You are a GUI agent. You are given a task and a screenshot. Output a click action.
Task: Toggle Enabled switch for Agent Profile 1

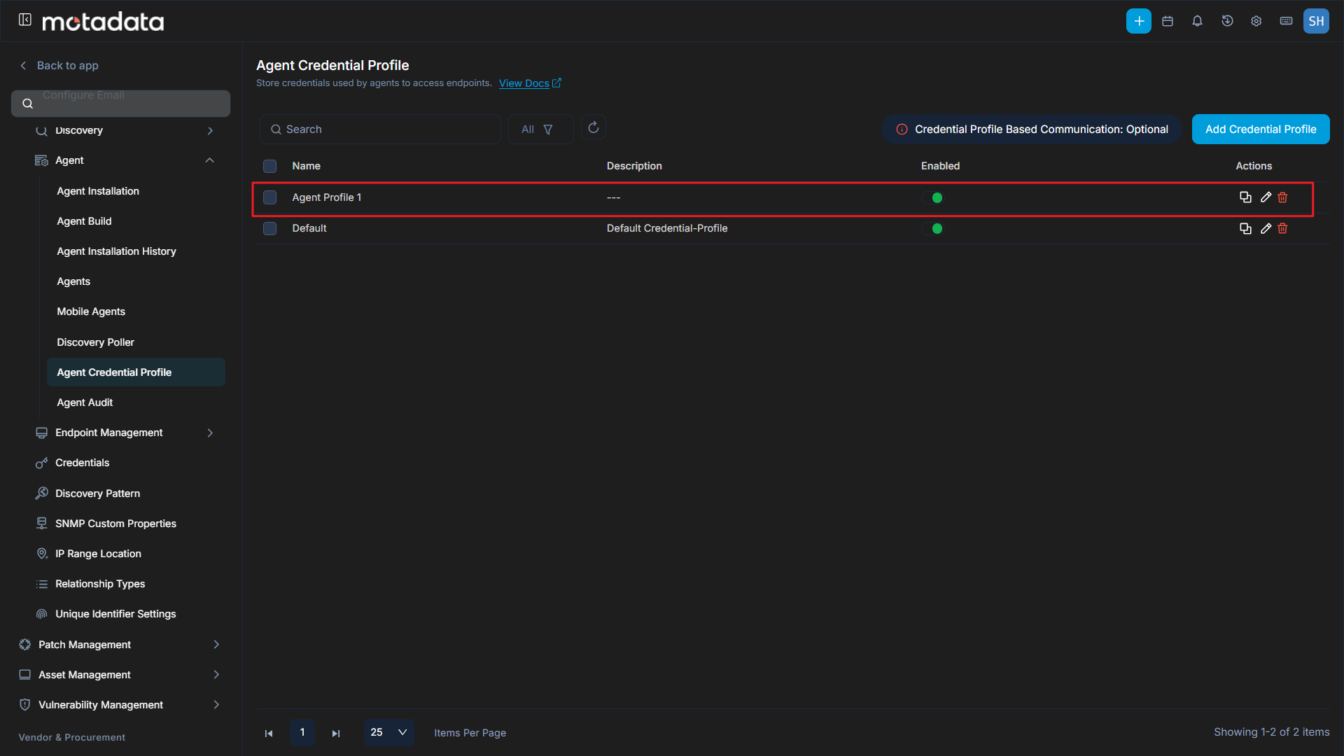pos(932,197)
